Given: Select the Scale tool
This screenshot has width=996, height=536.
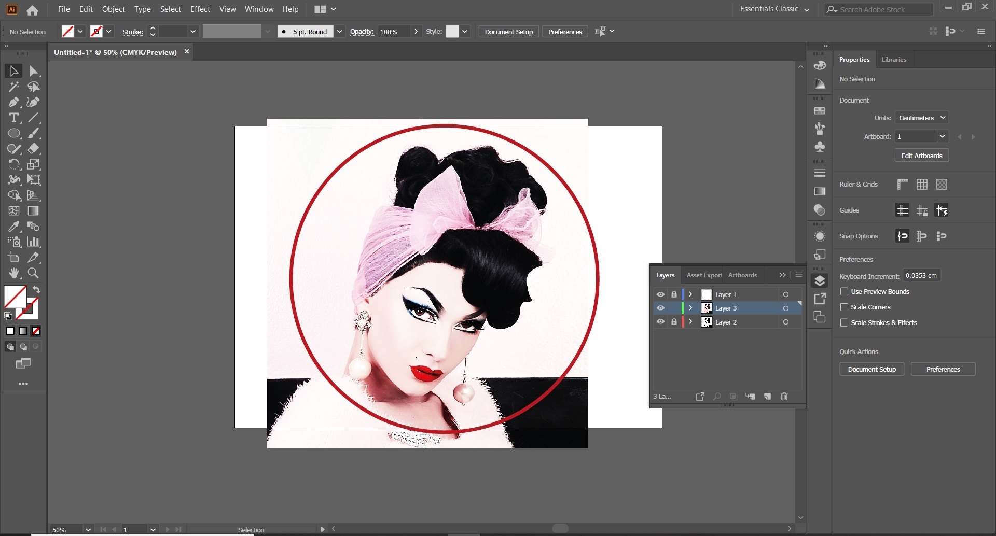Looking at the screenshot, I should 34,164.
